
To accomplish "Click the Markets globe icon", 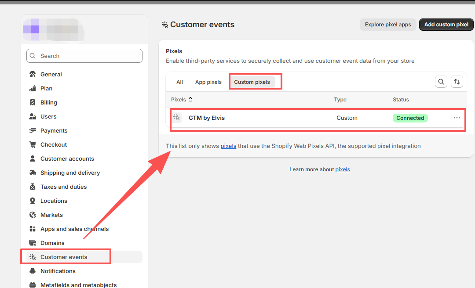I will click(x=33, y=215).
